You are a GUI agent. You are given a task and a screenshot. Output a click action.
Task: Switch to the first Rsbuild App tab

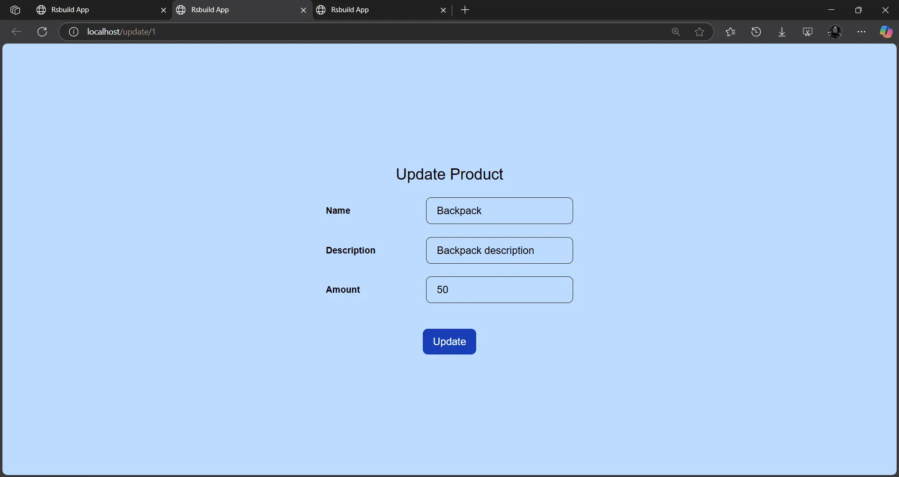point(101,10)
